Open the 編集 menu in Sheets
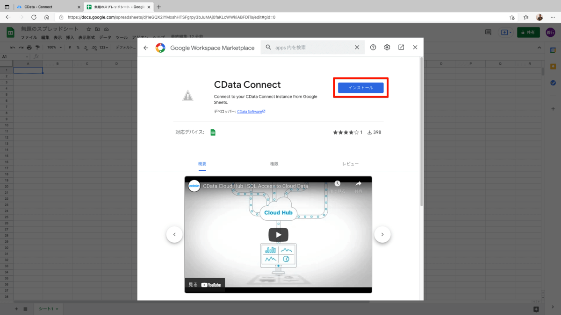 tap(45, 37)
